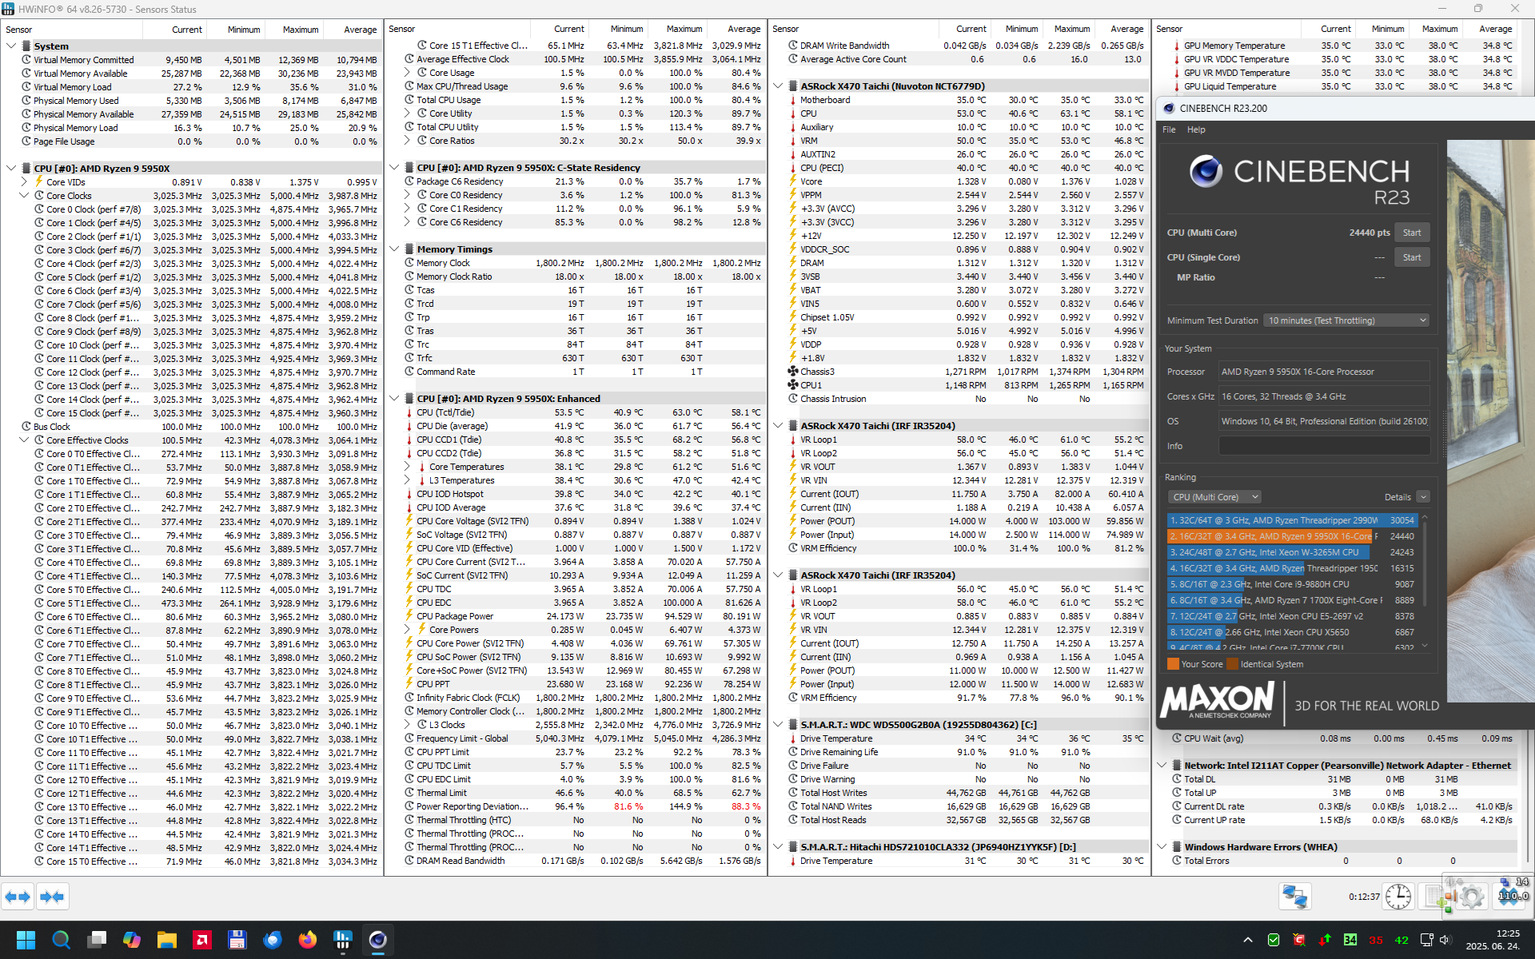The height and width of the screenshot is (959, 1535).
Task: Open Task View on the taskbar
Action: (97, 940)
